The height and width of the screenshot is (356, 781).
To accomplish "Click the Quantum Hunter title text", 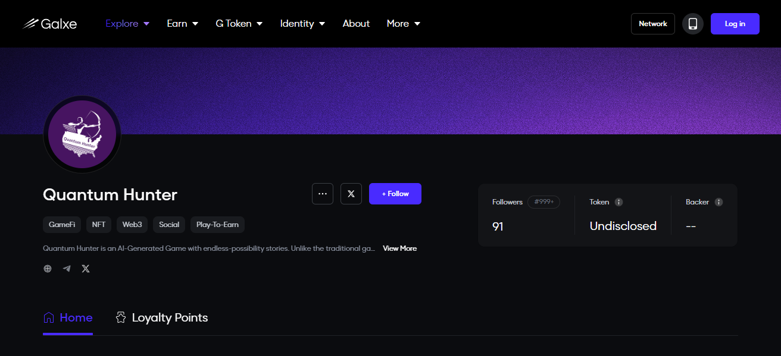I will point(110,194).
